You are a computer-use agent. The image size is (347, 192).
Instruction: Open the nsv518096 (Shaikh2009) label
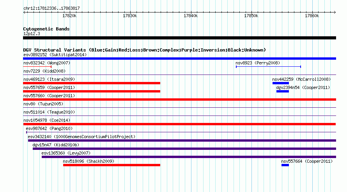click(89, 161)
